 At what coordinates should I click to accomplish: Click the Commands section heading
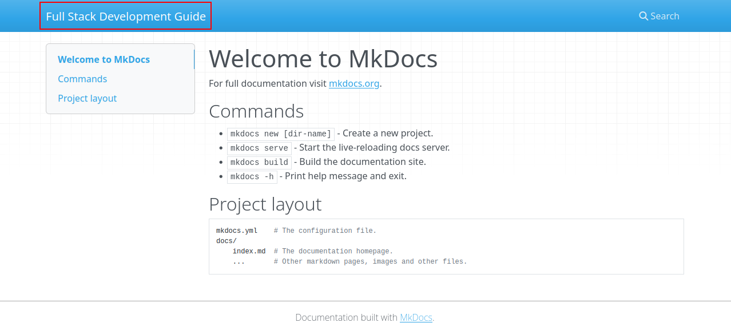(256, 111)
